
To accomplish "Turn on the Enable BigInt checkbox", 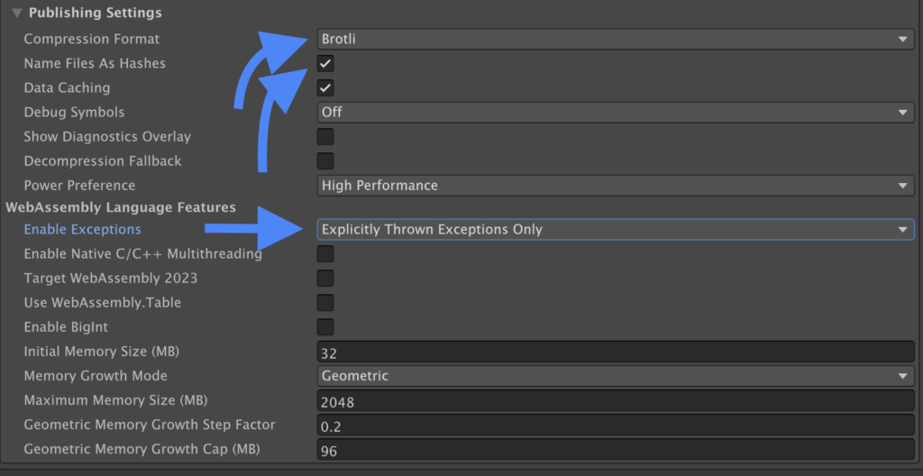I will 325,327.
